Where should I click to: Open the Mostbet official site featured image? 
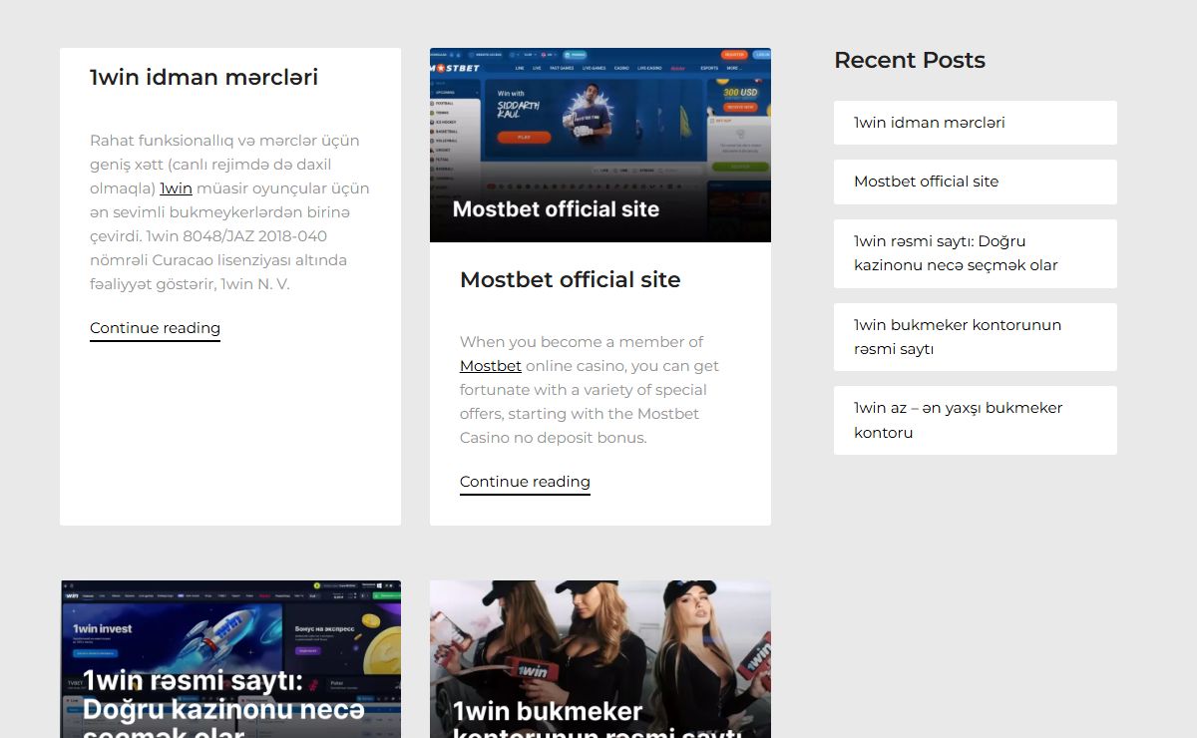point(600,145)
